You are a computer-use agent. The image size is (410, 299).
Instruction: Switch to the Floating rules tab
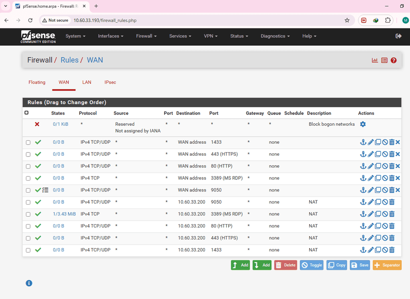click(x=37, y=82)
